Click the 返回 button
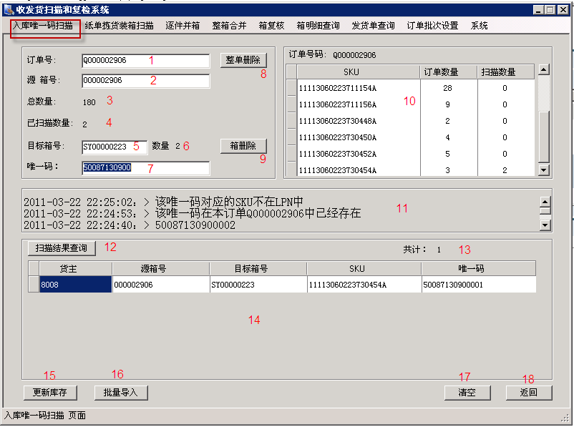 pyautogui.click(x=528, y=393)
